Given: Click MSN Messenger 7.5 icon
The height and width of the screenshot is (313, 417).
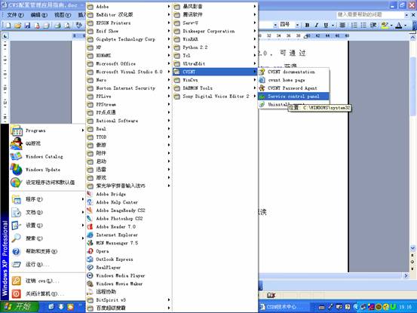Looking at the screenshot, I should pyautogui.click(x=90, y=243).
